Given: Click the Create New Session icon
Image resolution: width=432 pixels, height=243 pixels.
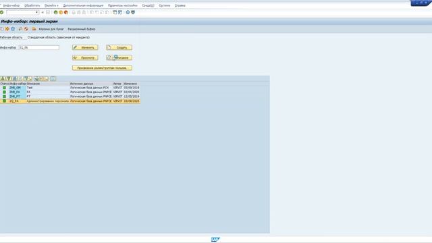Looking at the screenshot, I should pyautogui.click(x=115, y=12).
